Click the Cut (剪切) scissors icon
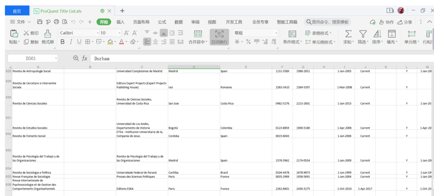Image resolution: width=434 pixels, height=196 pixels. 27,33
